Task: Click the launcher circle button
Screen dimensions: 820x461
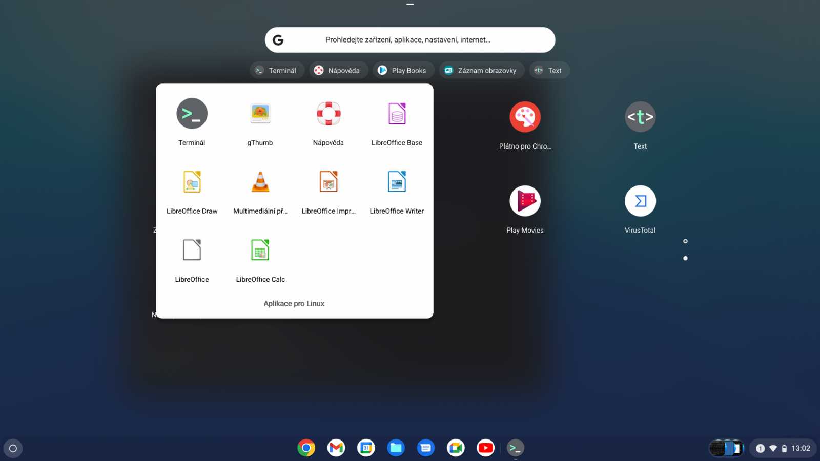Action: pos(13,448)
